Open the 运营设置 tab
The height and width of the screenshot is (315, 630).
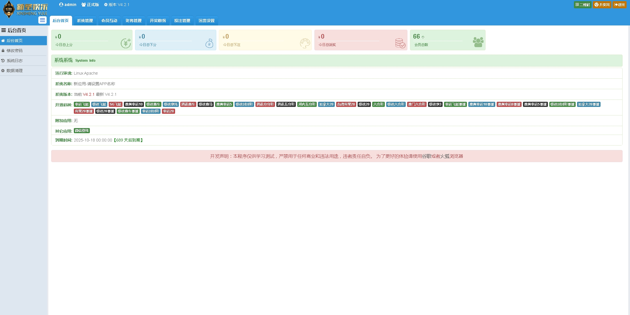(x=207, y=21)
